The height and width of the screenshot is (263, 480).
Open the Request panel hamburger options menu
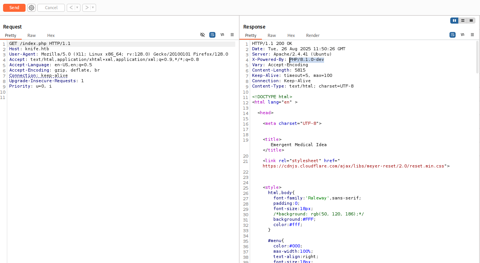(x=232, y=35)
